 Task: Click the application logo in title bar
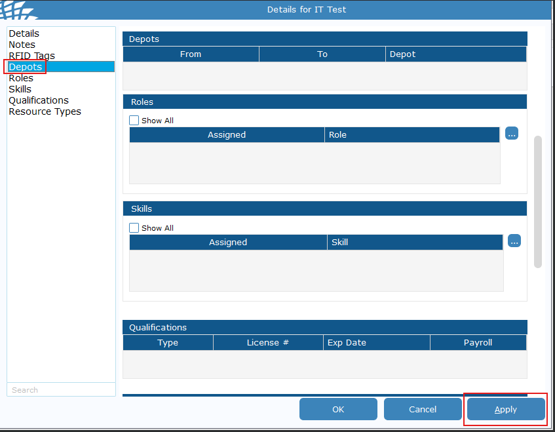click(x=18, y=9)
